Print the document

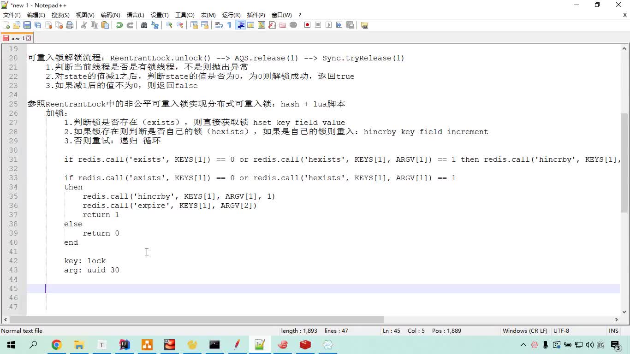(70, 25)
